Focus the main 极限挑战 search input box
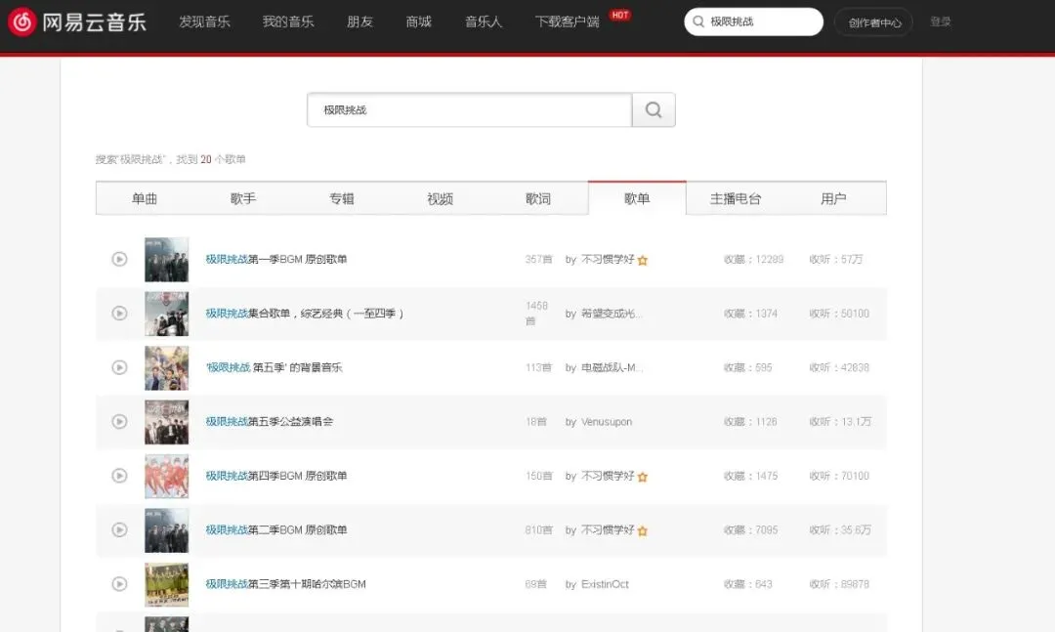 coord(470,109)
